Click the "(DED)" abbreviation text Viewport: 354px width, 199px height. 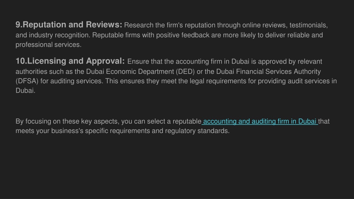pos(185,72)
